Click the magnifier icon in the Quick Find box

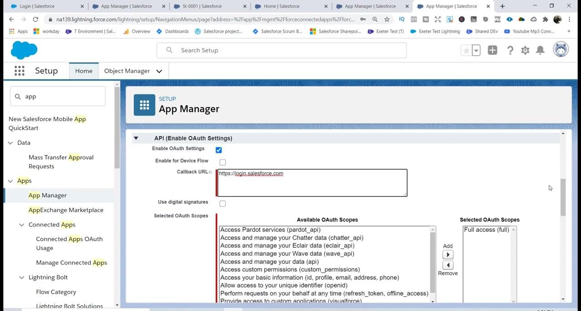[18, 97]
